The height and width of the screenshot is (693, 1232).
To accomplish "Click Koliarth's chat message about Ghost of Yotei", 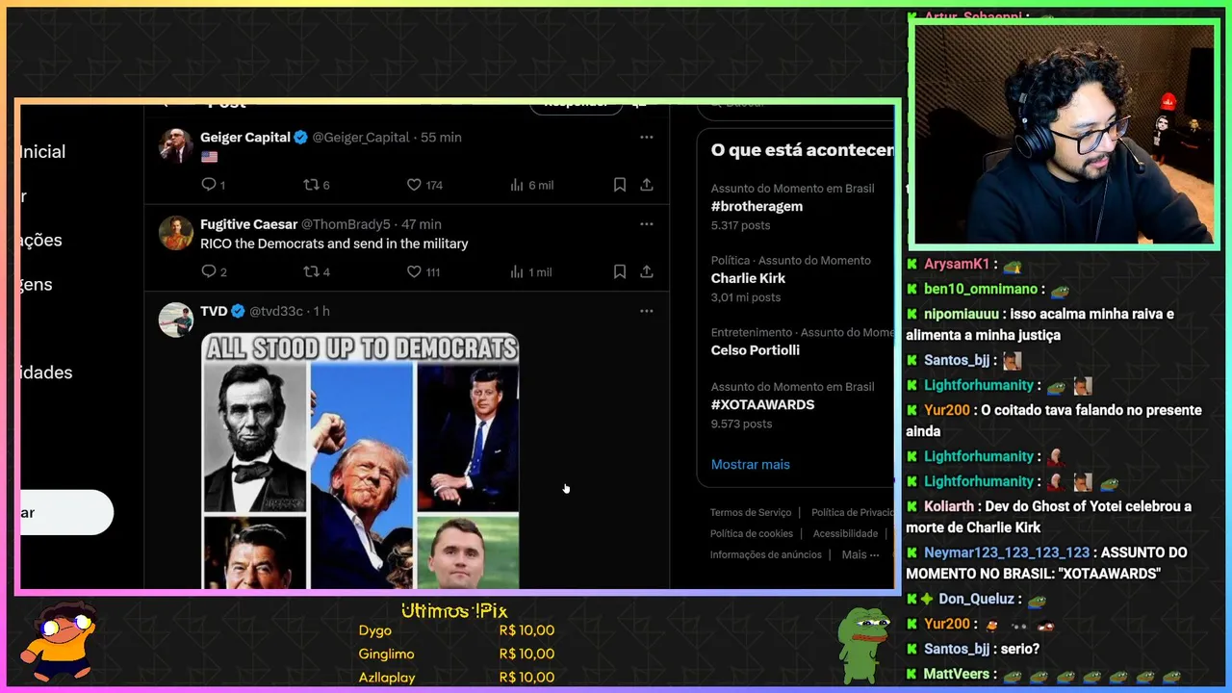I will [x=1048, y=517].
